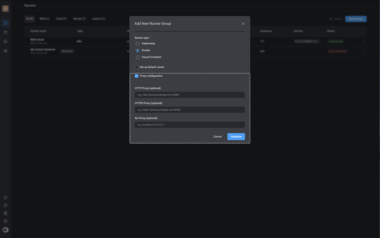Click the Instances column header
This screenshot has height=238, width=380.
pos(266,31)
